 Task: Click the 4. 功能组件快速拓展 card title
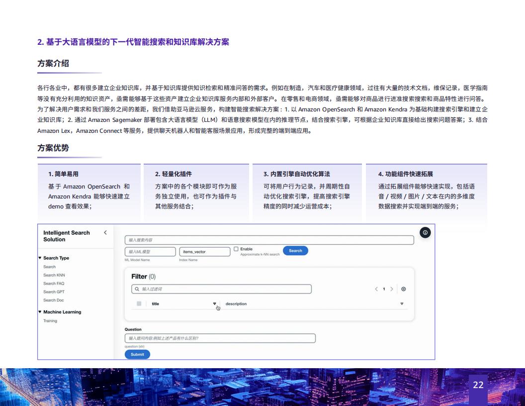pos(406,174)
